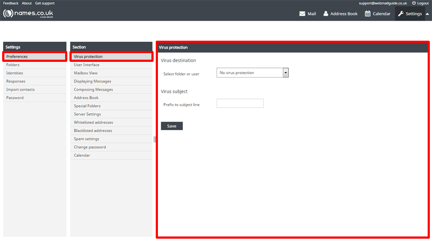Click the Get support link
The height and width of the screenshot is (243, 432).
click(45, 3)
